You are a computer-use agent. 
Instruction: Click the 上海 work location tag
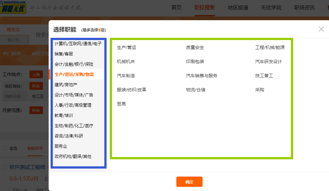[36, 74]
